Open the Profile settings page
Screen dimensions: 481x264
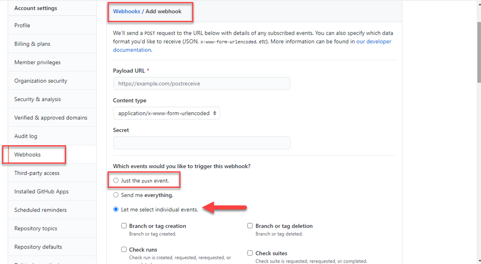point(22,25)
